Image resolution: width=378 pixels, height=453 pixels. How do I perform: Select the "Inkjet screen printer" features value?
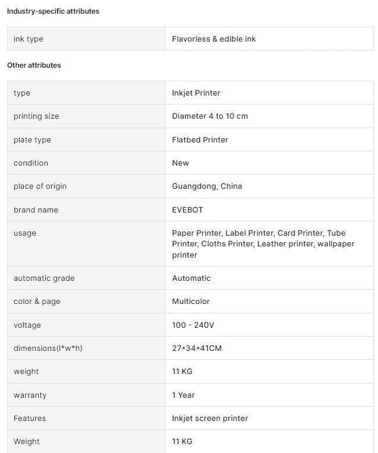(x=210, y=419)
